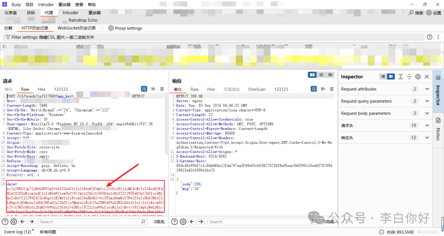444x236 pixels.
Task: Click the Burp Suite logo icon
Action: pyautogui.click(x=5, y=5)
